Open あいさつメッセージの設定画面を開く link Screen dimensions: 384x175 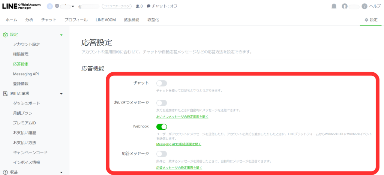pos(182,117)
